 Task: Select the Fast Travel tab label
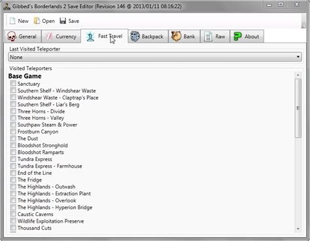(x=111, y=36)
